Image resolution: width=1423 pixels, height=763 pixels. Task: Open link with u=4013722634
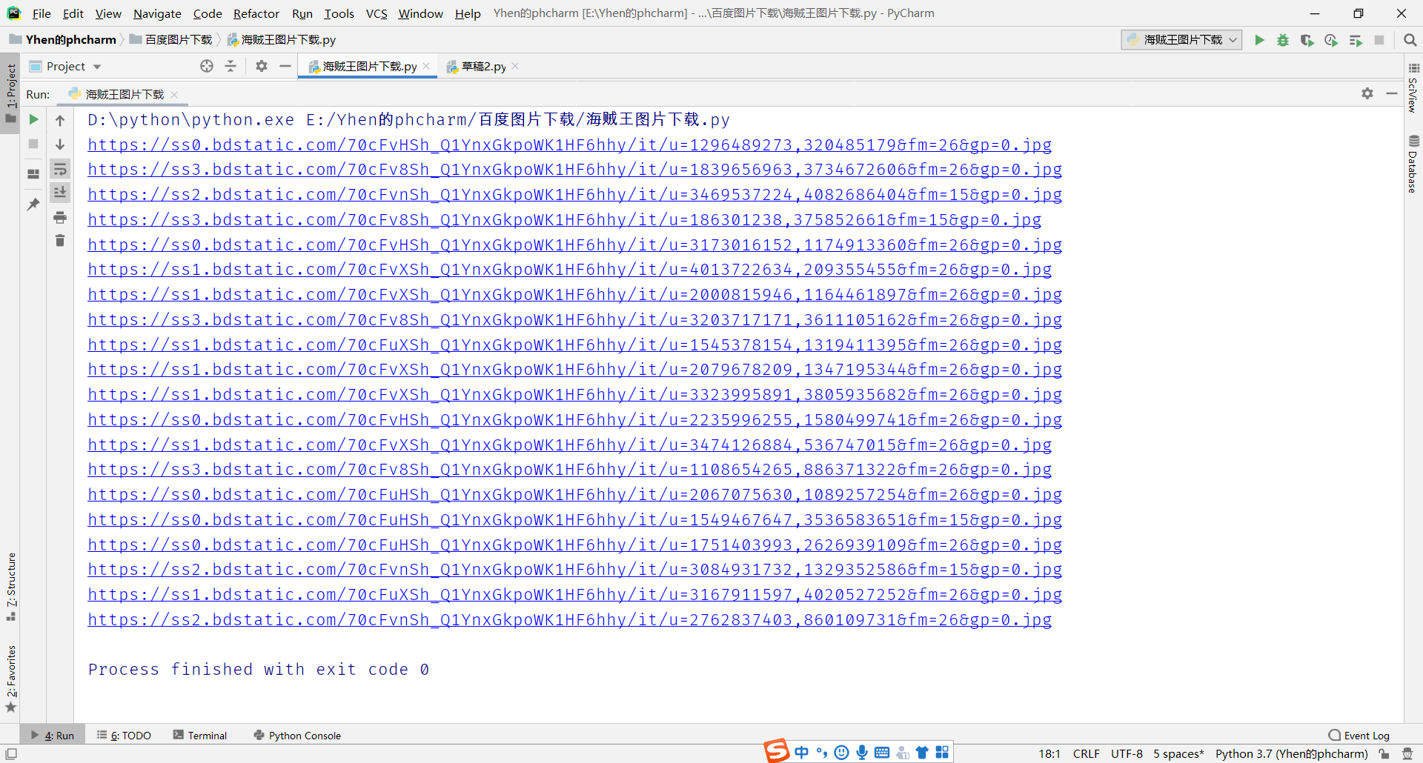point(569,270)
